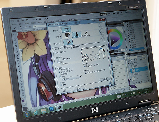Open the 編輯(E) menu
The width and height of the screenshot is (159, 122).
21,24
